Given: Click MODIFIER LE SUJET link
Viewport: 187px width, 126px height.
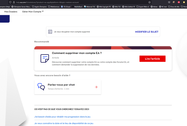Looking at the screenshot, I should (x=147, y=32).
